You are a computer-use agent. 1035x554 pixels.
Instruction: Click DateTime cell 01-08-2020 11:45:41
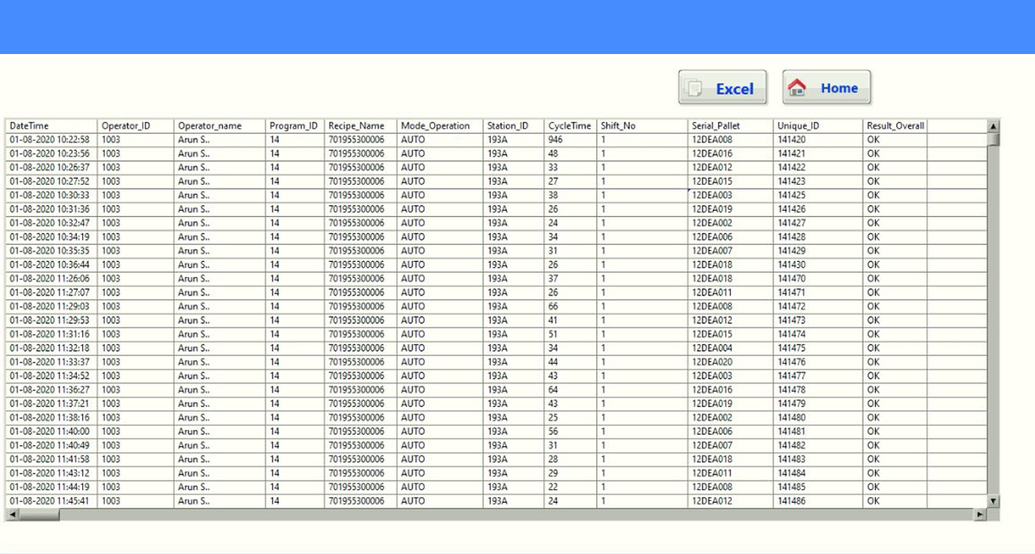click(51, 501)
